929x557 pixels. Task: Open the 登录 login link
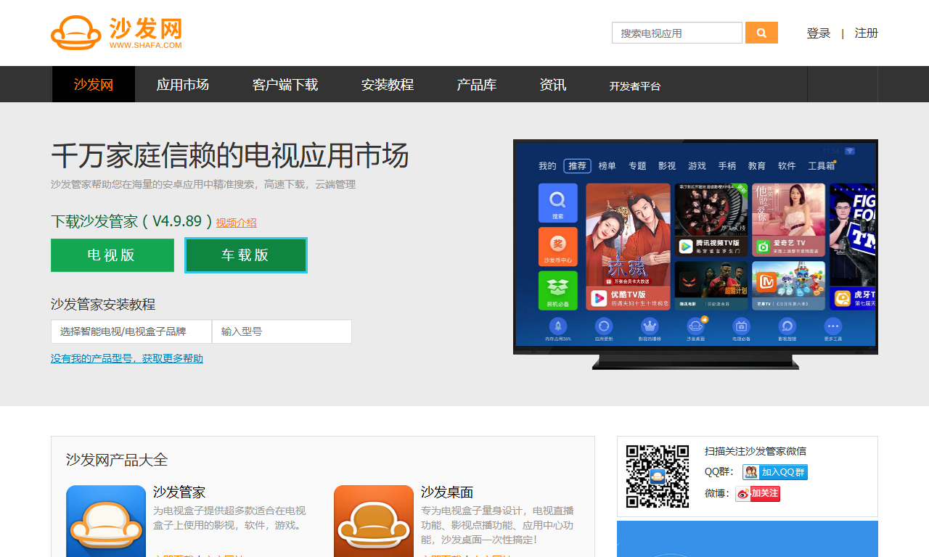[x=819, y=33]
